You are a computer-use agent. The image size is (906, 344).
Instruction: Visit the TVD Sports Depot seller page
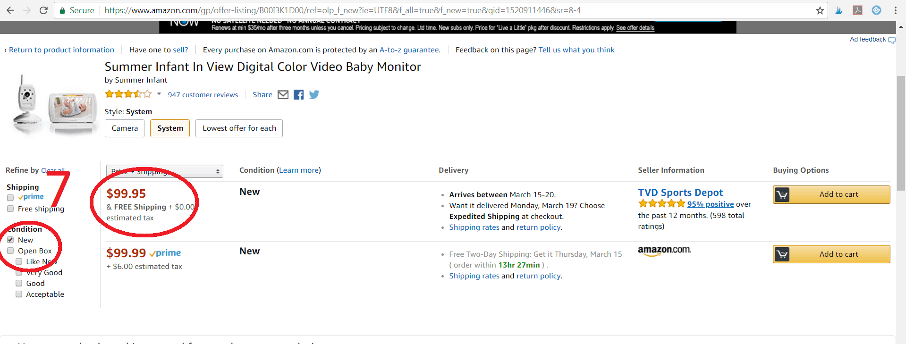(x=680, y=192)
